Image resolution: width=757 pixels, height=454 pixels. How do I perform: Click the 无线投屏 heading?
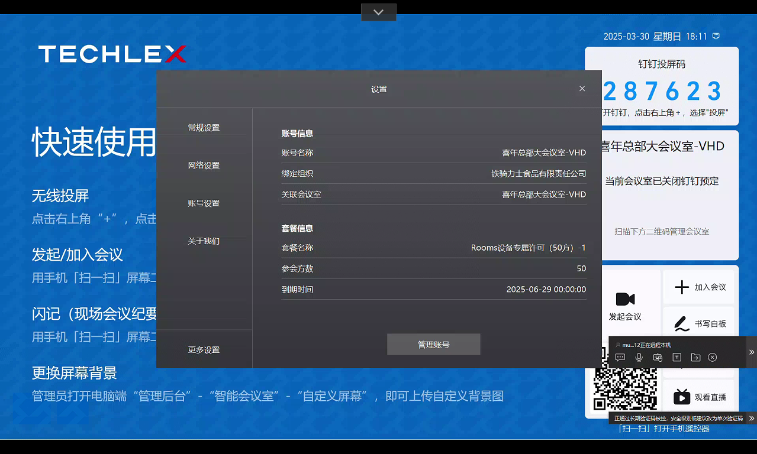tap(60, 196)
